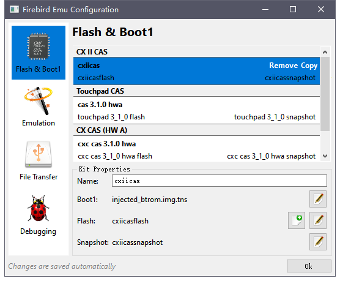The image size is (340, 281).
Task: Click the Firebird app icon in title bar
Action: tap(14, 10)
